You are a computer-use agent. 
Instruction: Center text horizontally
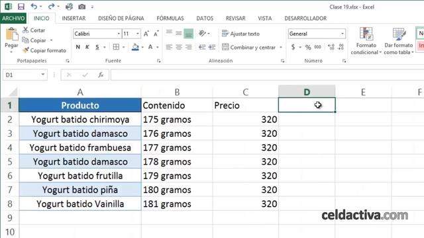[x=179, y=47]
